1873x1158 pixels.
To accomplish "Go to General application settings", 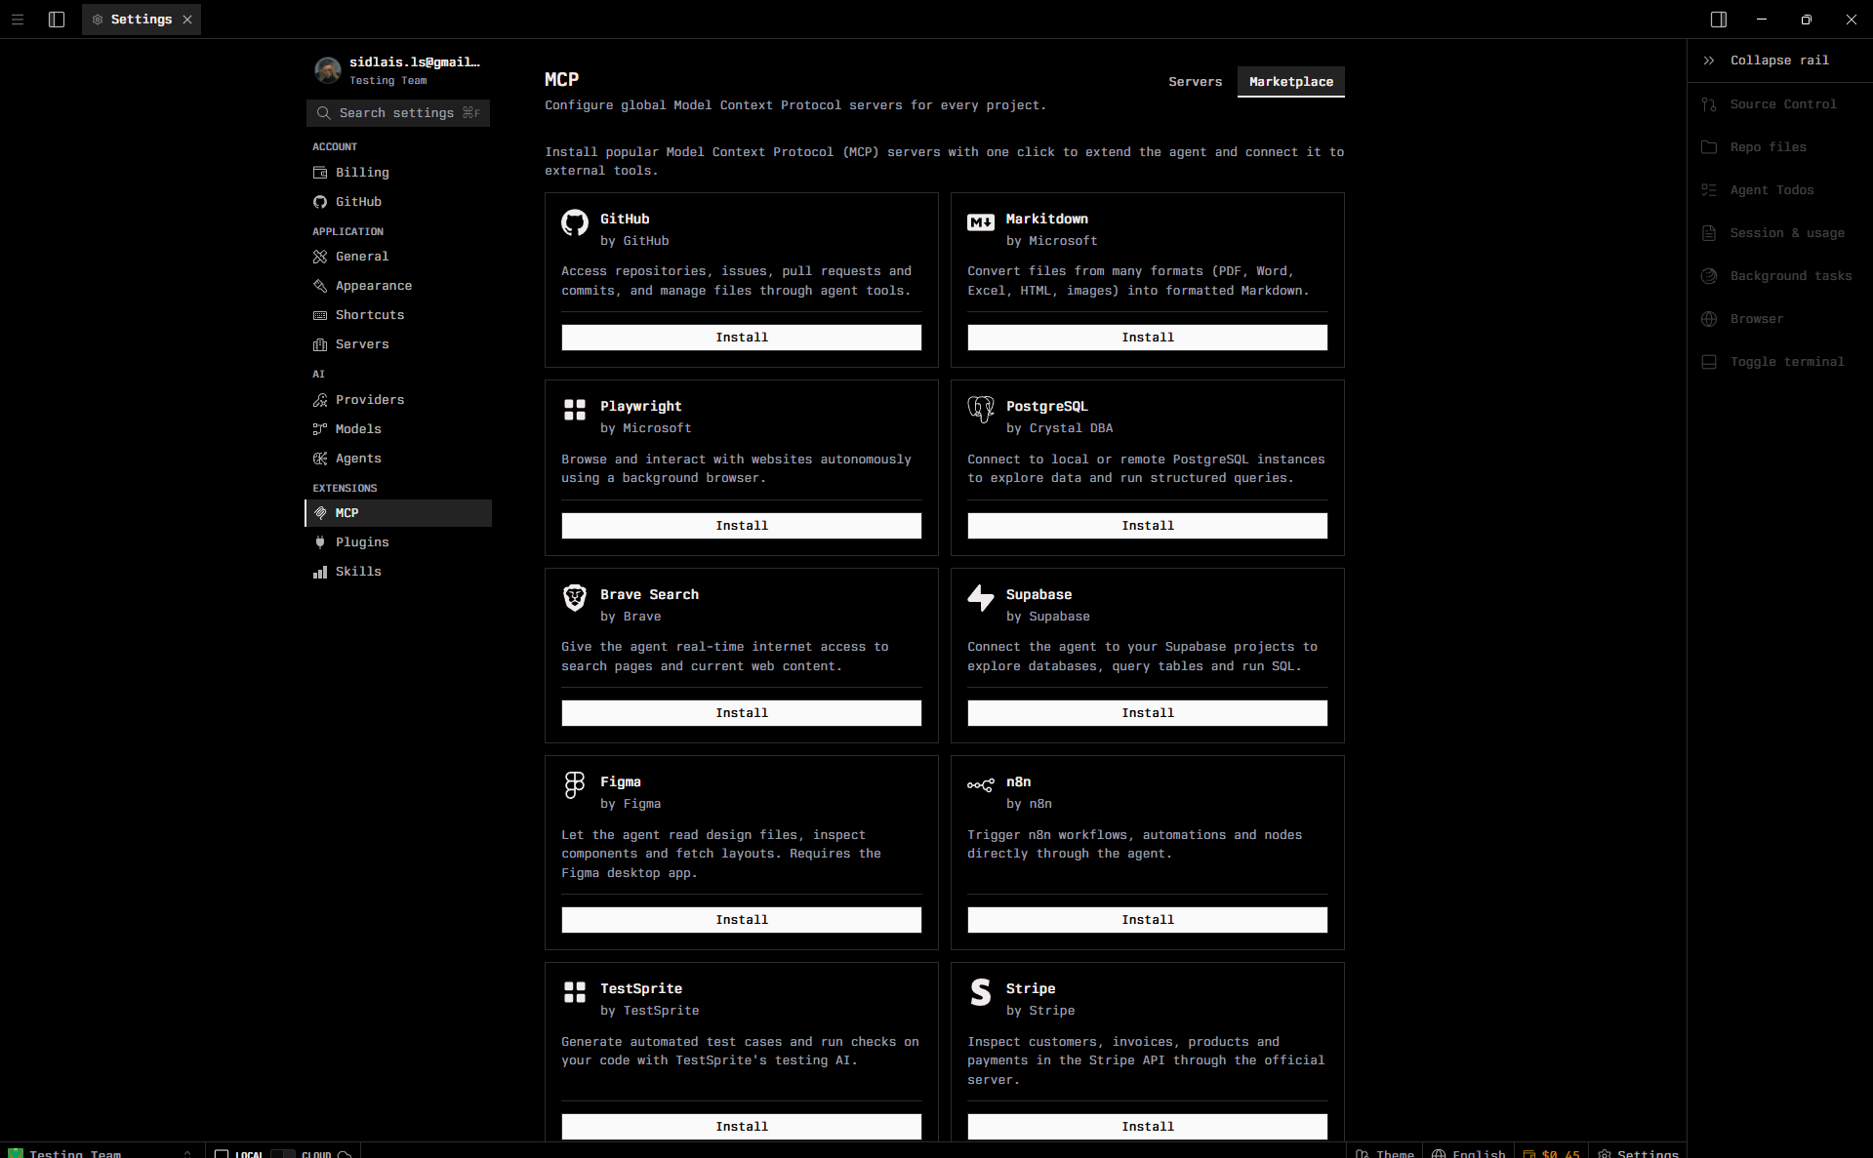I will [x=398, y=257].
